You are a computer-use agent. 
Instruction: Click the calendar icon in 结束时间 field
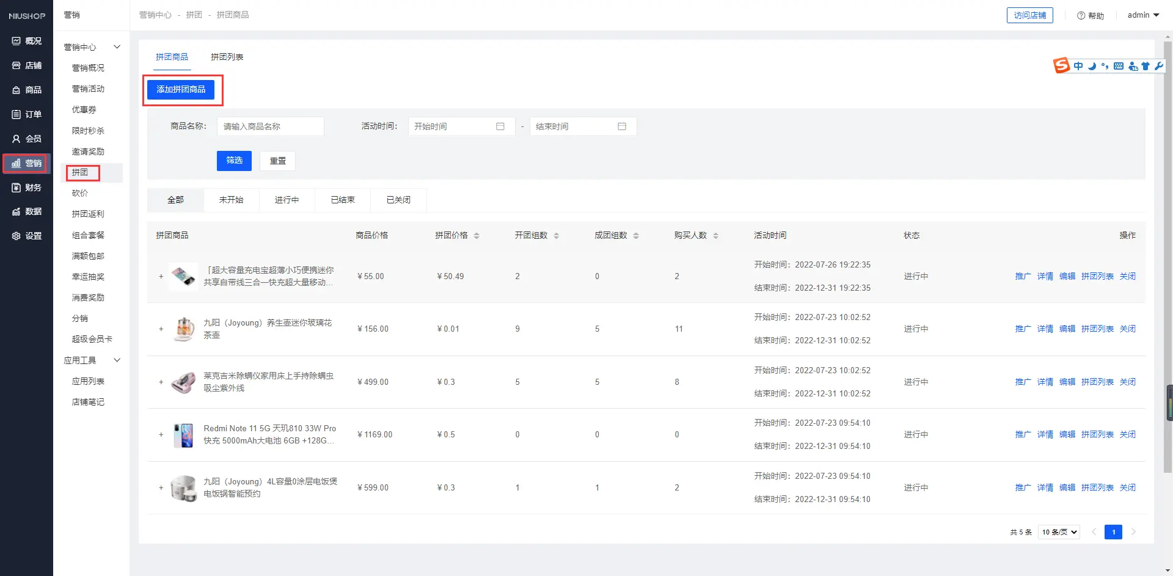coord(622,126)
